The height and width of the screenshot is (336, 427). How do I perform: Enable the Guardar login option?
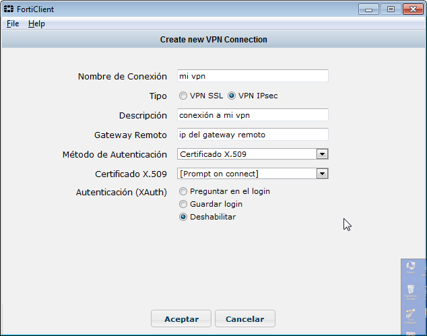[x=183, y=204]
